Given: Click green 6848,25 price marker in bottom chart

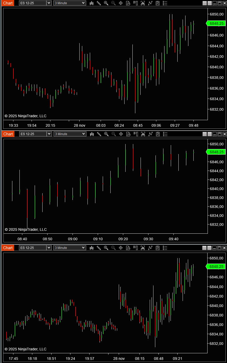Looking at the screenshot, I should tap(216, 267).
